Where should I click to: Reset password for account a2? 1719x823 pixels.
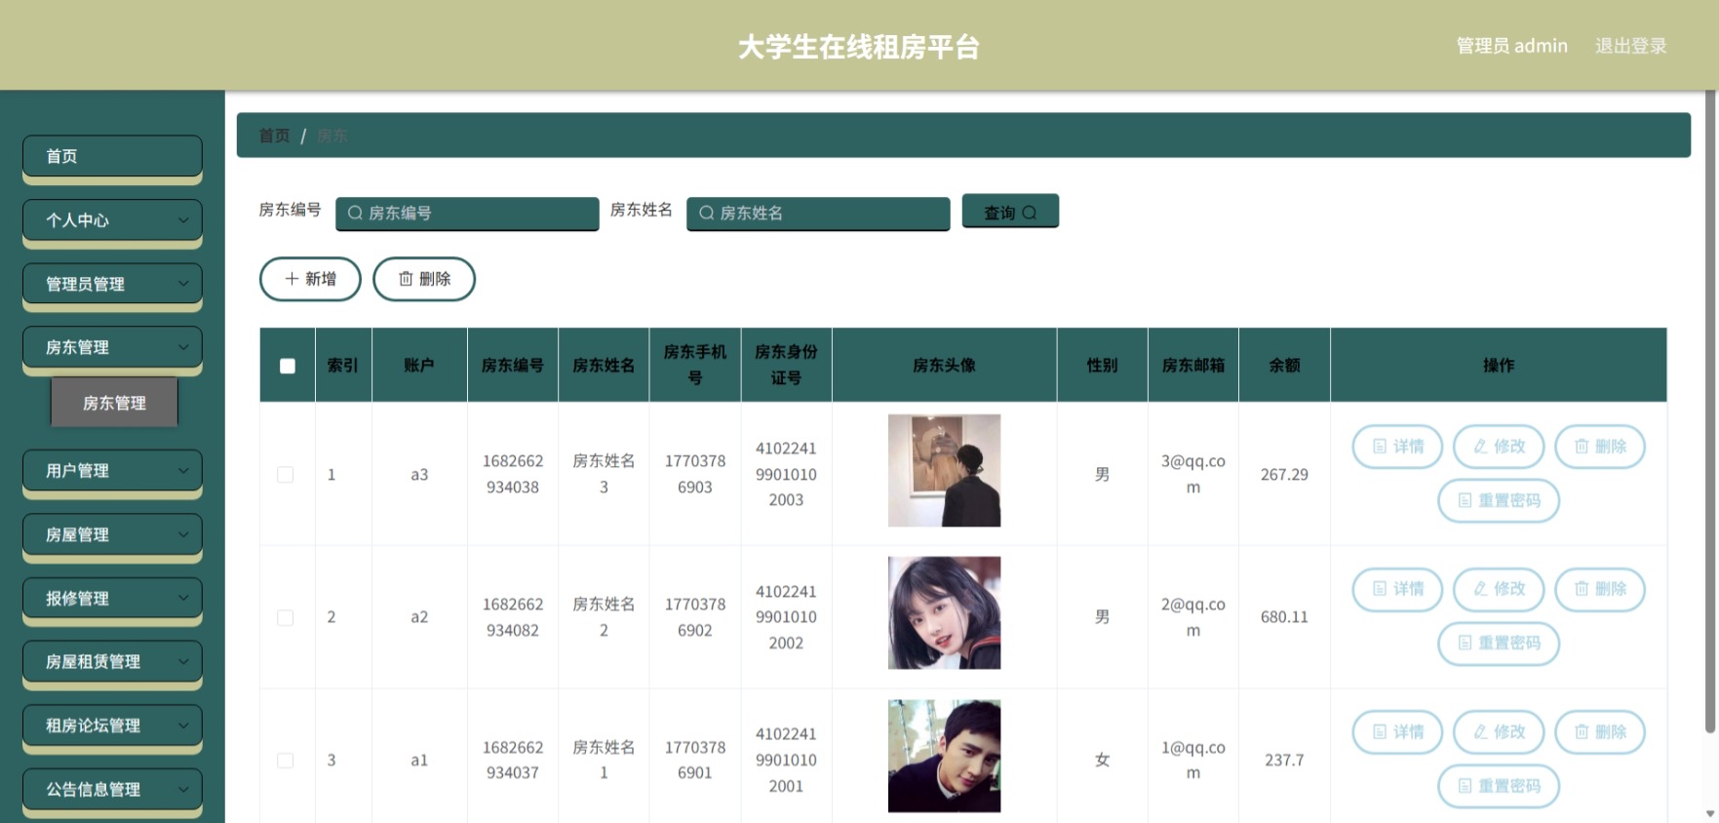(x=1499, y=644)
